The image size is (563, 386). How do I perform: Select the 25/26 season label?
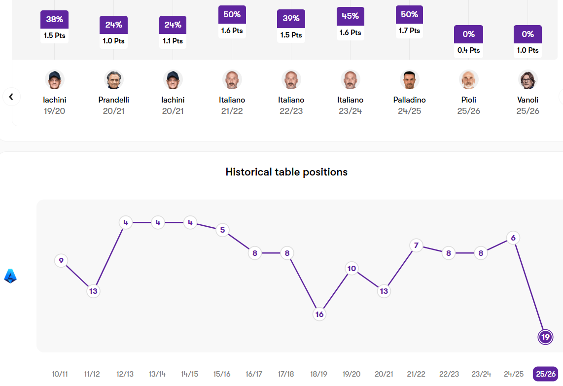tap(545, 374)
